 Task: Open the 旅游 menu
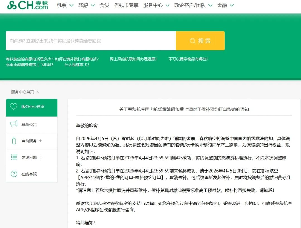point(83,5)
